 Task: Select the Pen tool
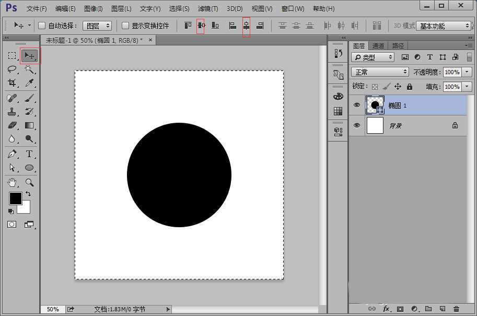pos(13,154)
